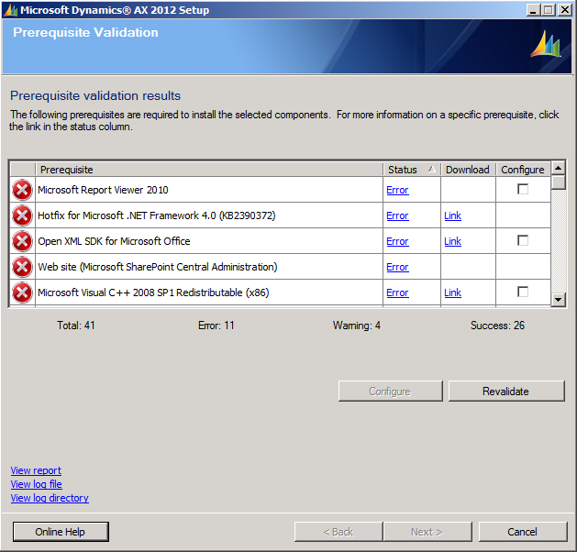The width and height of the screenshot is (577, 552).
Task: Click the Warning: 4 summary text
Action: tap(357, 326)
